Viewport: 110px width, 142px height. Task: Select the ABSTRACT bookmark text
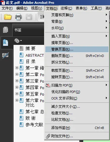click(35, 55)
